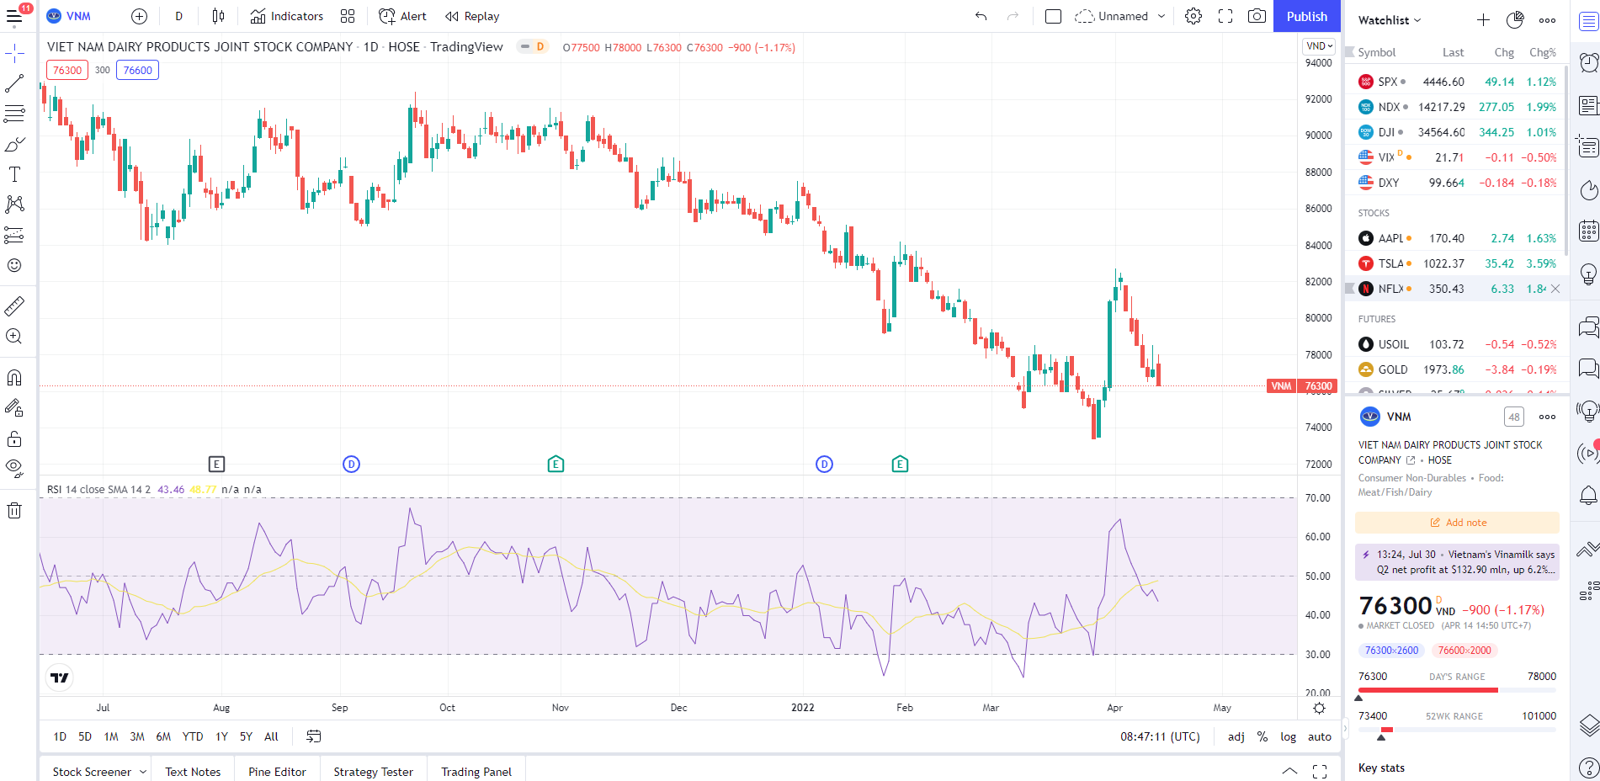Set time range to 1M
The image size is (1600, 781).
(x=111, y=736)
